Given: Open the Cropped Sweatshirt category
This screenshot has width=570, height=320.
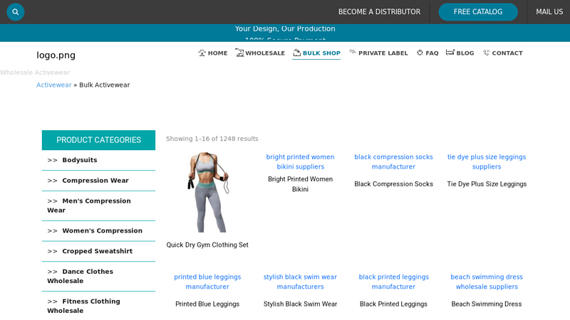Looking at the screenshot, I should point(98,251).
